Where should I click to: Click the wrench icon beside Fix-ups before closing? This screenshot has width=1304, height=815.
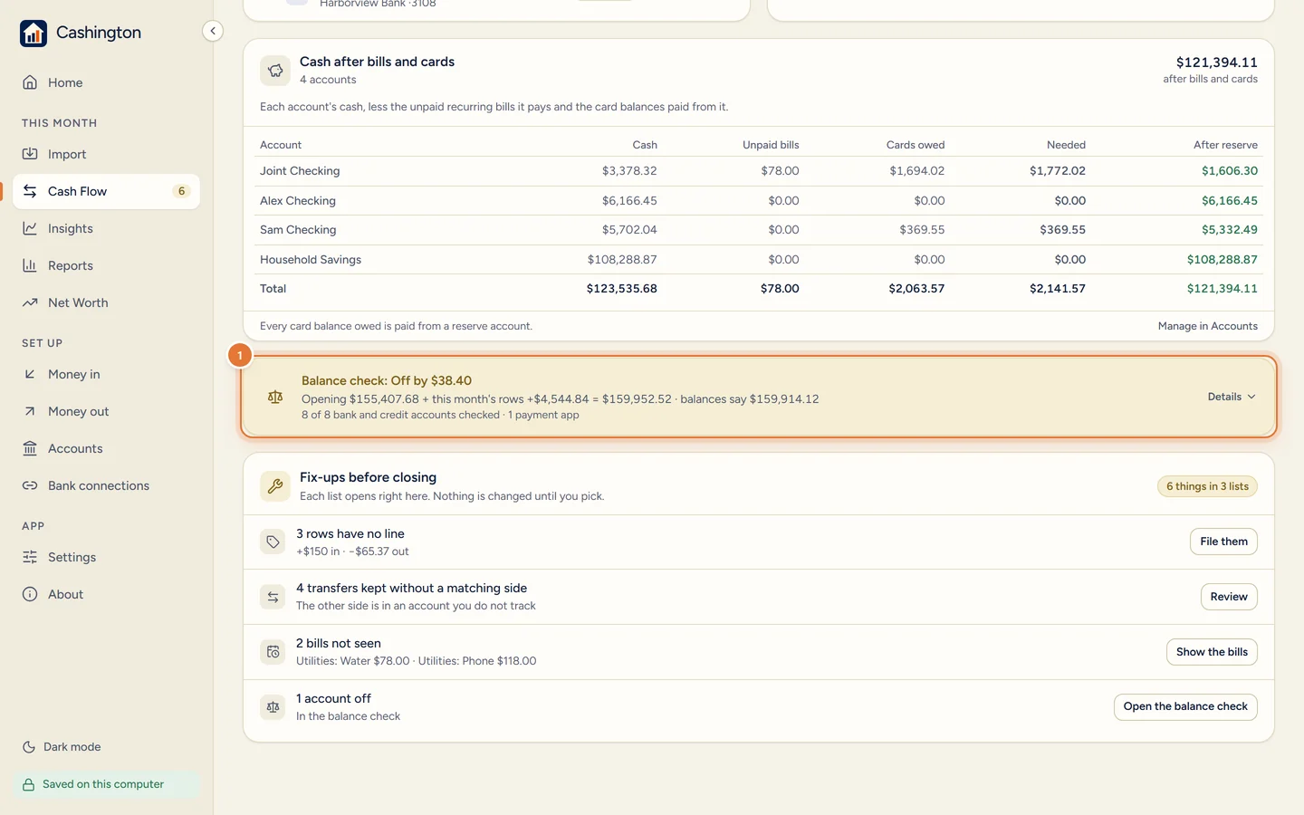[275, 486]
